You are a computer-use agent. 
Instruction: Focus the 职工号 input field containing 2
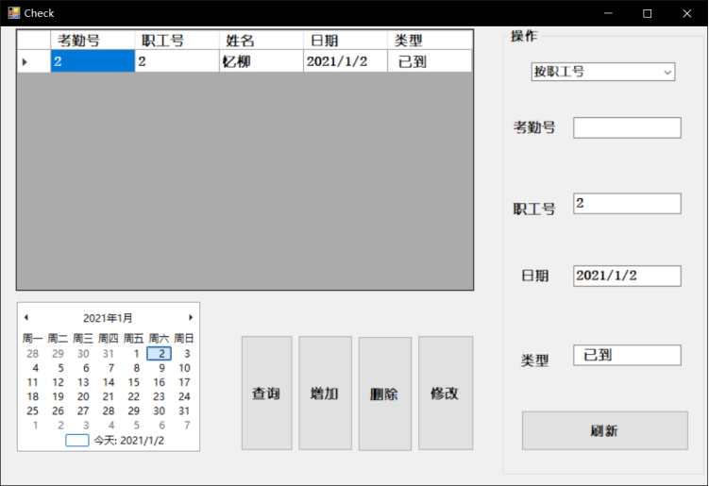click(x=627, y=204)
